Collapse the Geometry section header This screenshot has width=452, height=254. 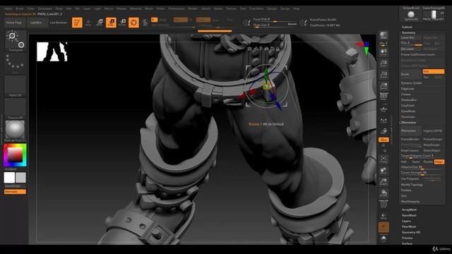pyautogui.click(x=408, y=32)
